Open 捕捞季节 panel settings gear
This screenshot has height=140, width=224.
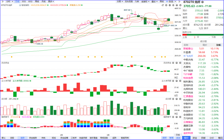click(x=173, y=117)
